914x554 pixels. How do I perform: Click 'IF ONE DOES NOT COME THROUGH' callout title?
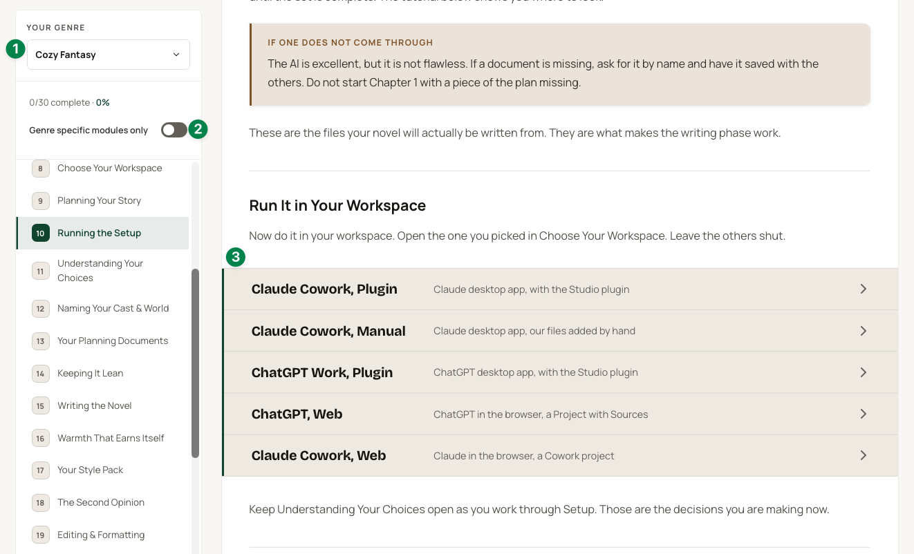(351, 43)
